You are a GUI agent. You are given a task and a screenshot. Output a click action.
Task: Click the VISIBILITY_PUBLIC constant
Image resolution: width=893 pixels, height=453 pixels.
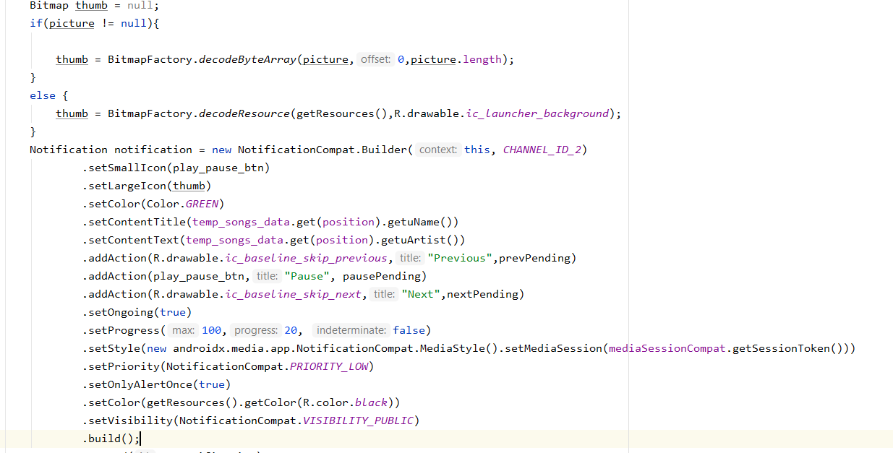point(358,420)
